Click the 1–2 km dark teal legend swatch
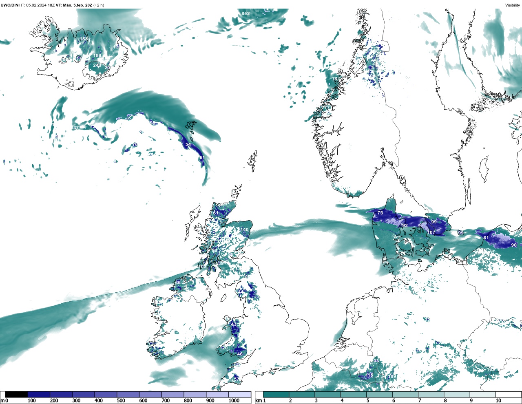This screenshot has height=404, width=522. pos(276,394)
